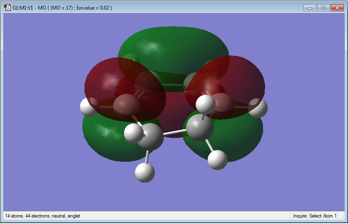Viewport: 348px width, 223px height.
Task: Click '14 atoms, 44 electrons, neutral, singlet' text
Action: click(42, 216)
